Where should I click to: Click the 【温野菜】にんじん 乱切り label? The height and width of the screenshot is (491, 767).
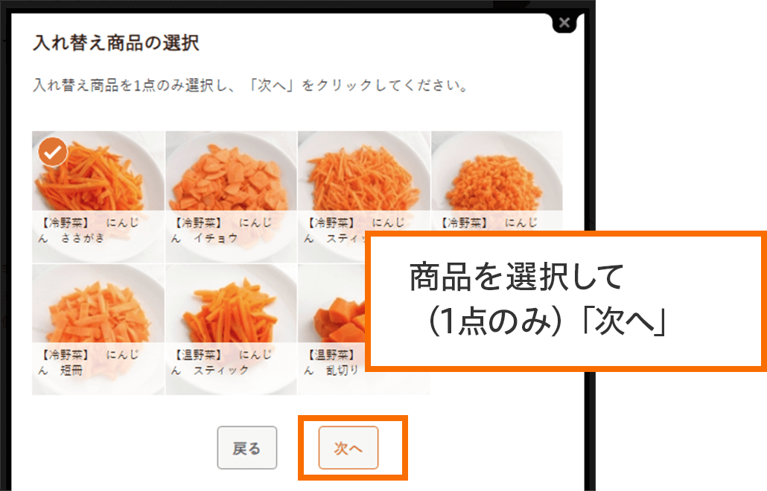click(333, 362)
